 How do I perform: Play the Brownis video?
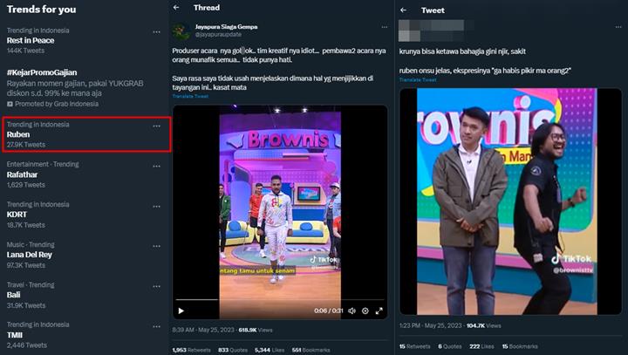[181, 311]
